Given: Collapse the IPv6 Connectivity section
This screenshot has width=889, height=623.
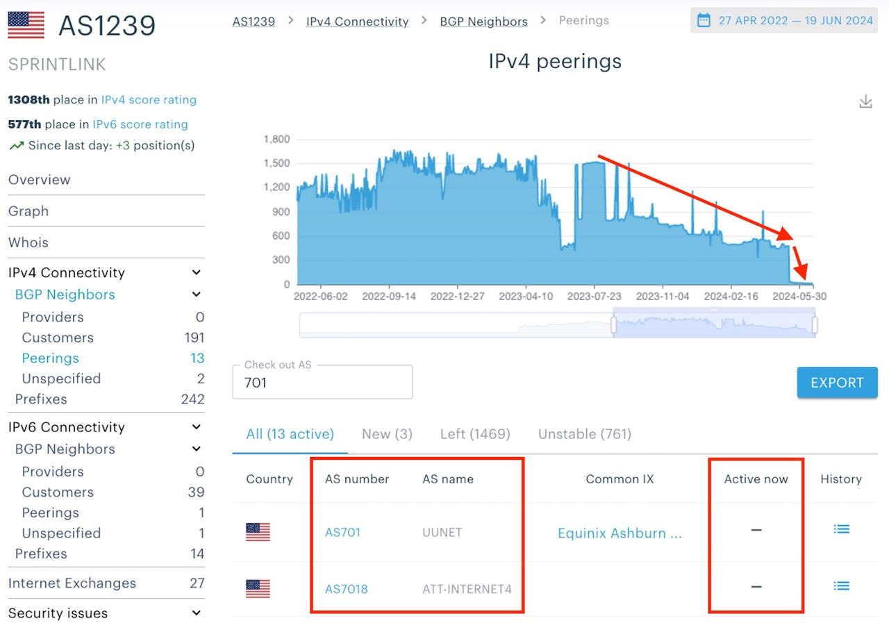Looking at the screenshot, I should coord(197,427).
